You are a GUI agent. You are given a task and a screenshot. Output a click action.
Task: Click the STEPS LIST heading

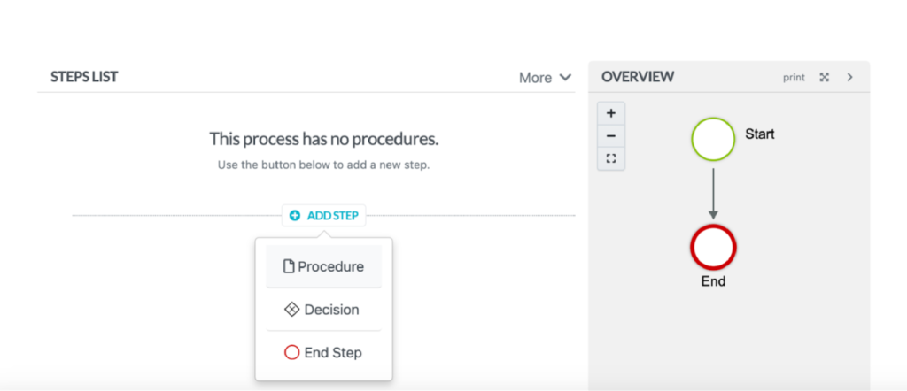click(84, 77)
